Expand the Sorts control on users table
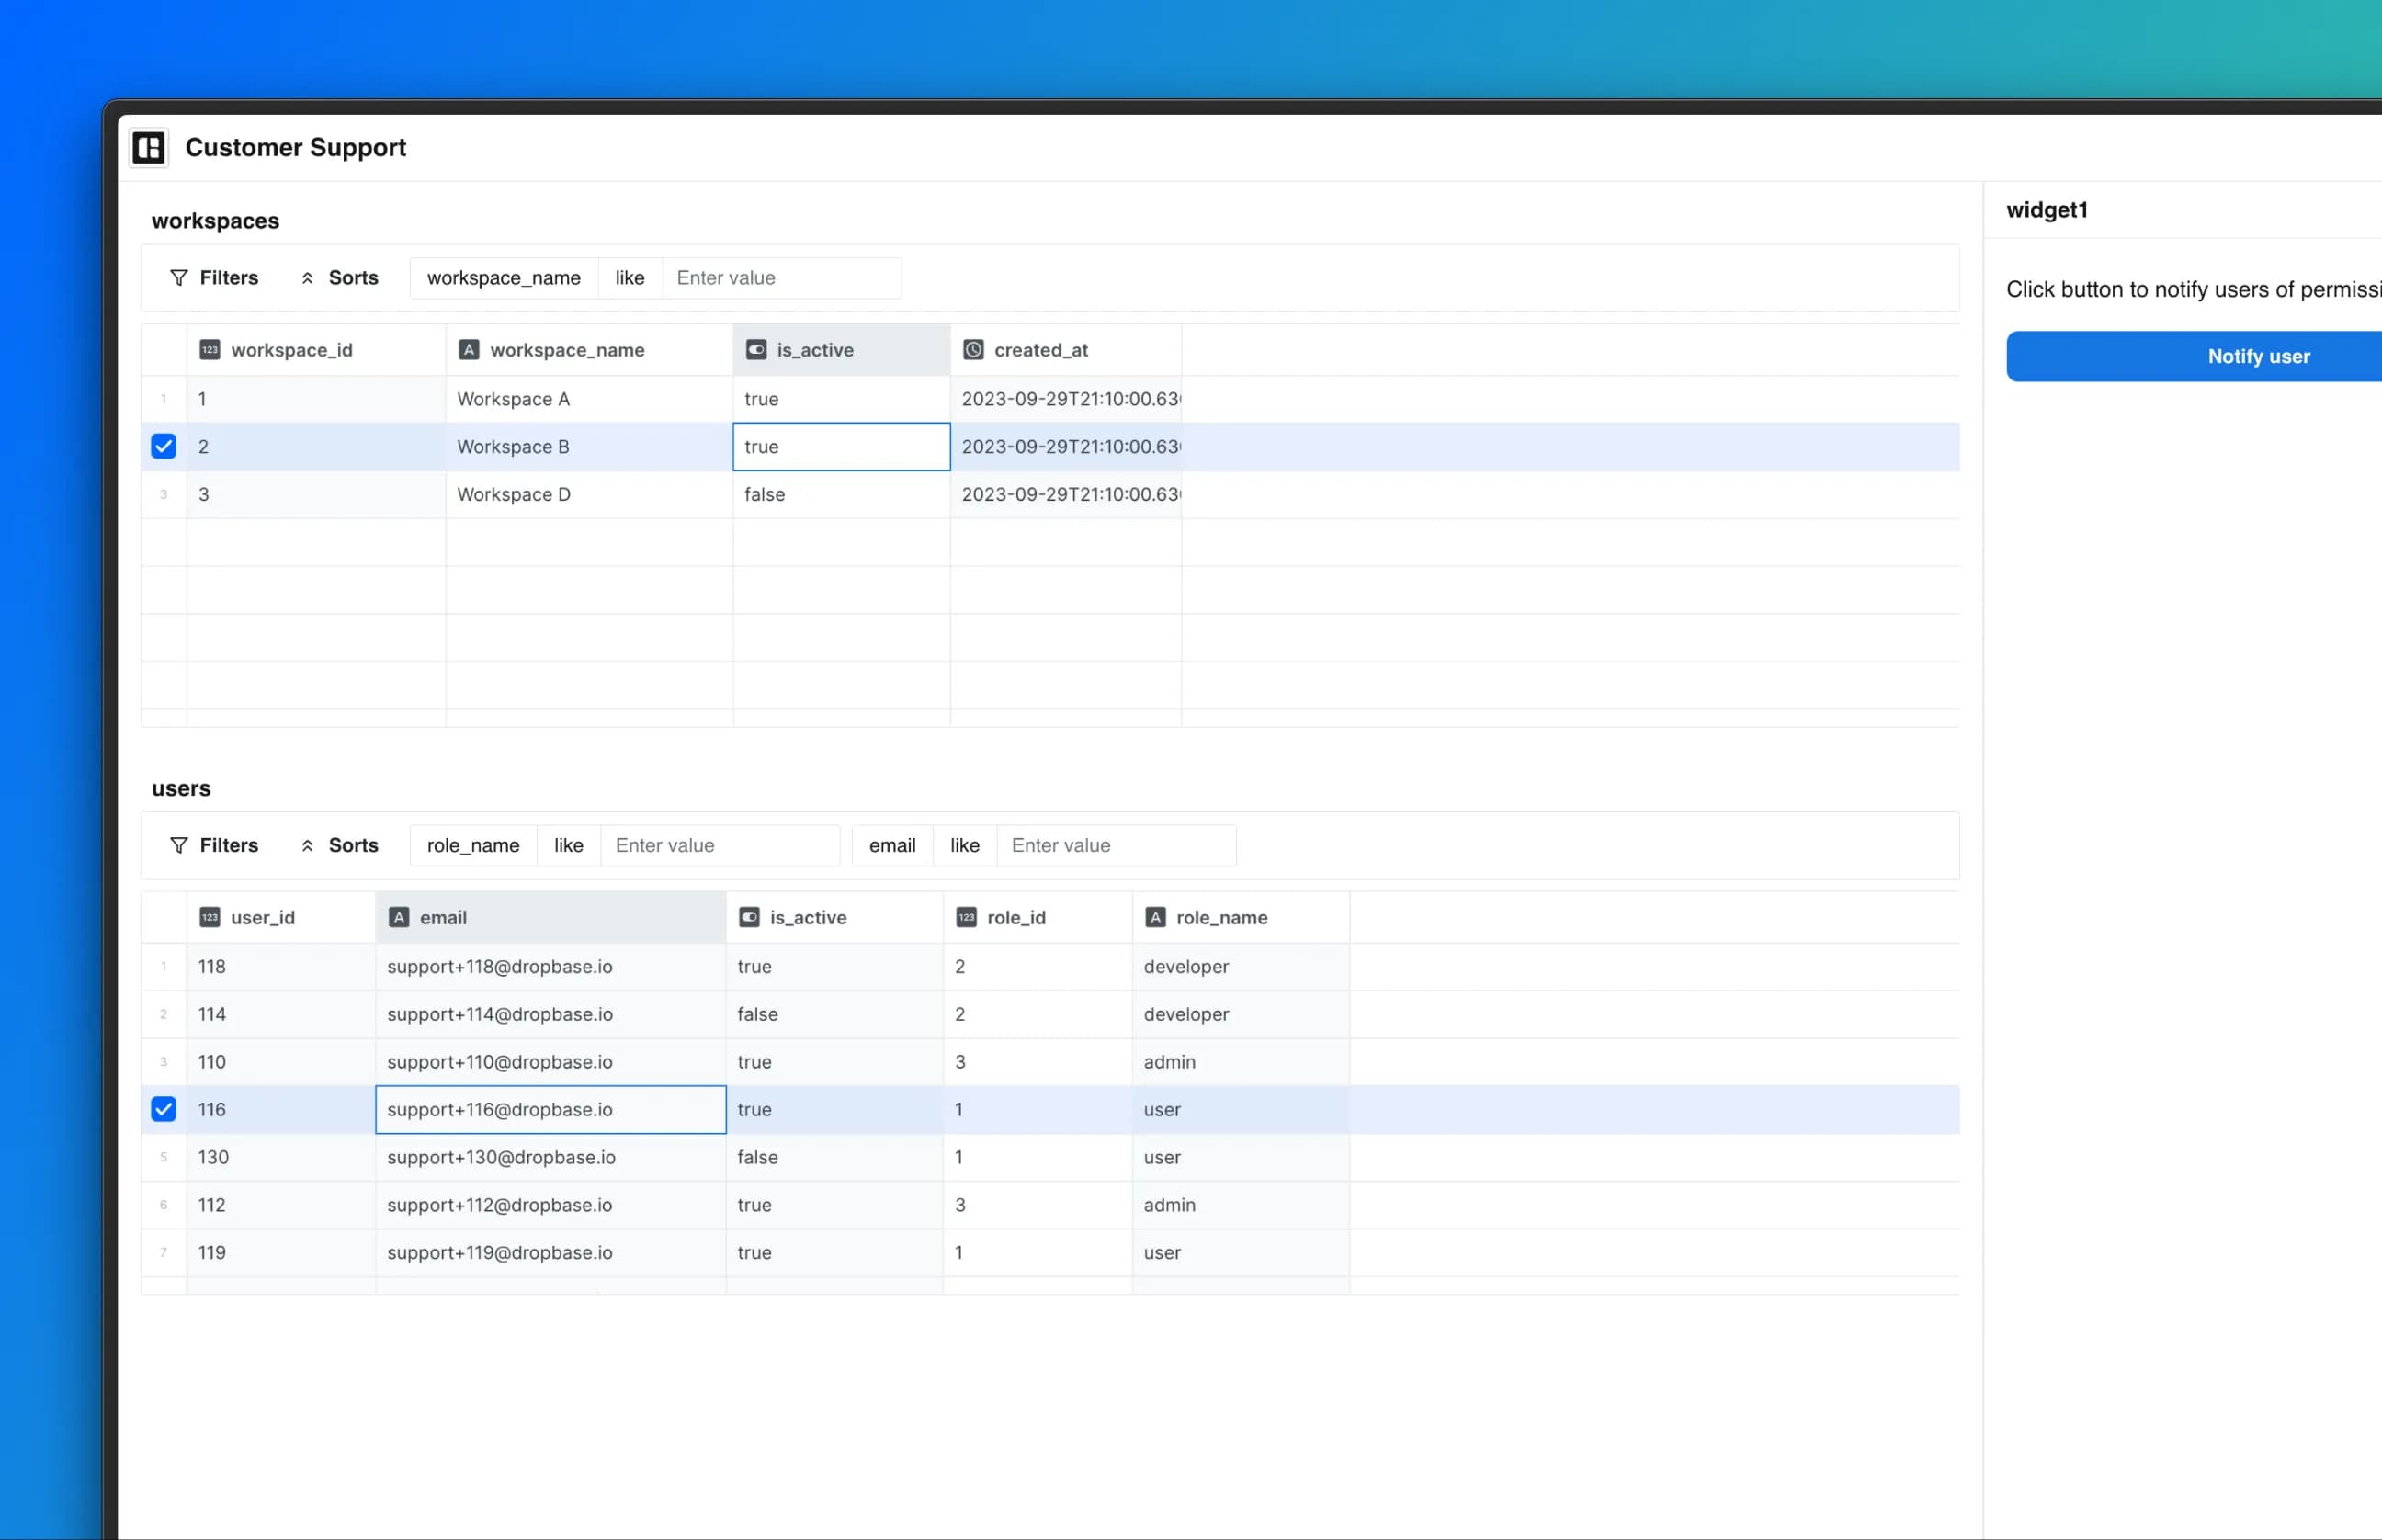2382x1540 pixels. tap(340, 845)
